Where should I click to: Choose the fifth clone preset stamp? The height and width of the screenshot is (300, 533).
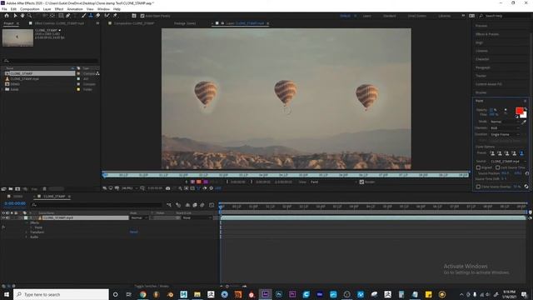tap(521, 153)
